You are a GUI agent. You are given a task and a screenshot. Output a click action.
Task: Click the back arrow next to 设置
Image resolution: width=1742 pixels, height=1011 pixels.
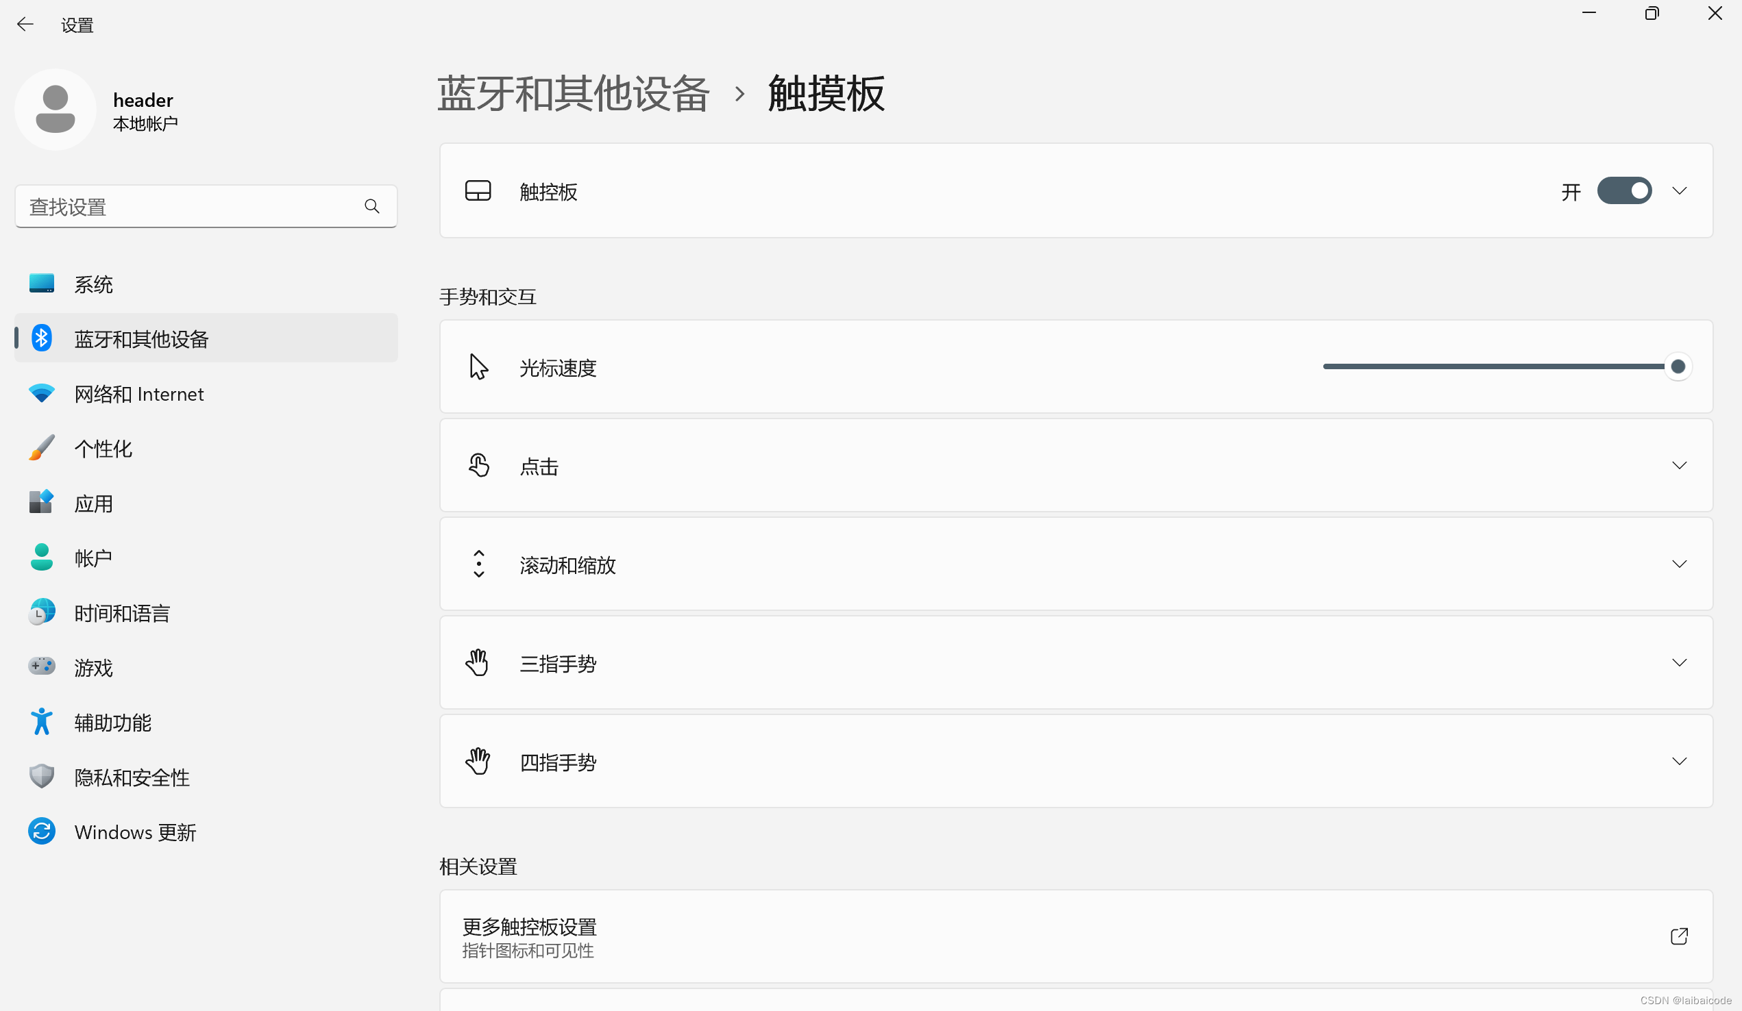click(x=25, y=25)
